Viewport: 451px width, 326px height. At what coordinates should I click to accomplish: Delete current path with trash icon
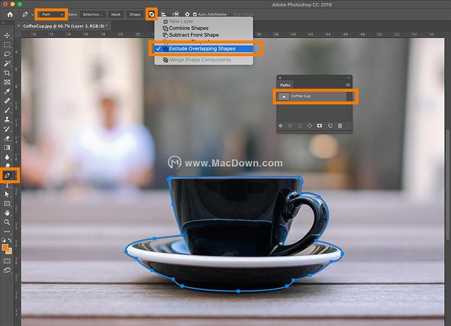(340, 126)
